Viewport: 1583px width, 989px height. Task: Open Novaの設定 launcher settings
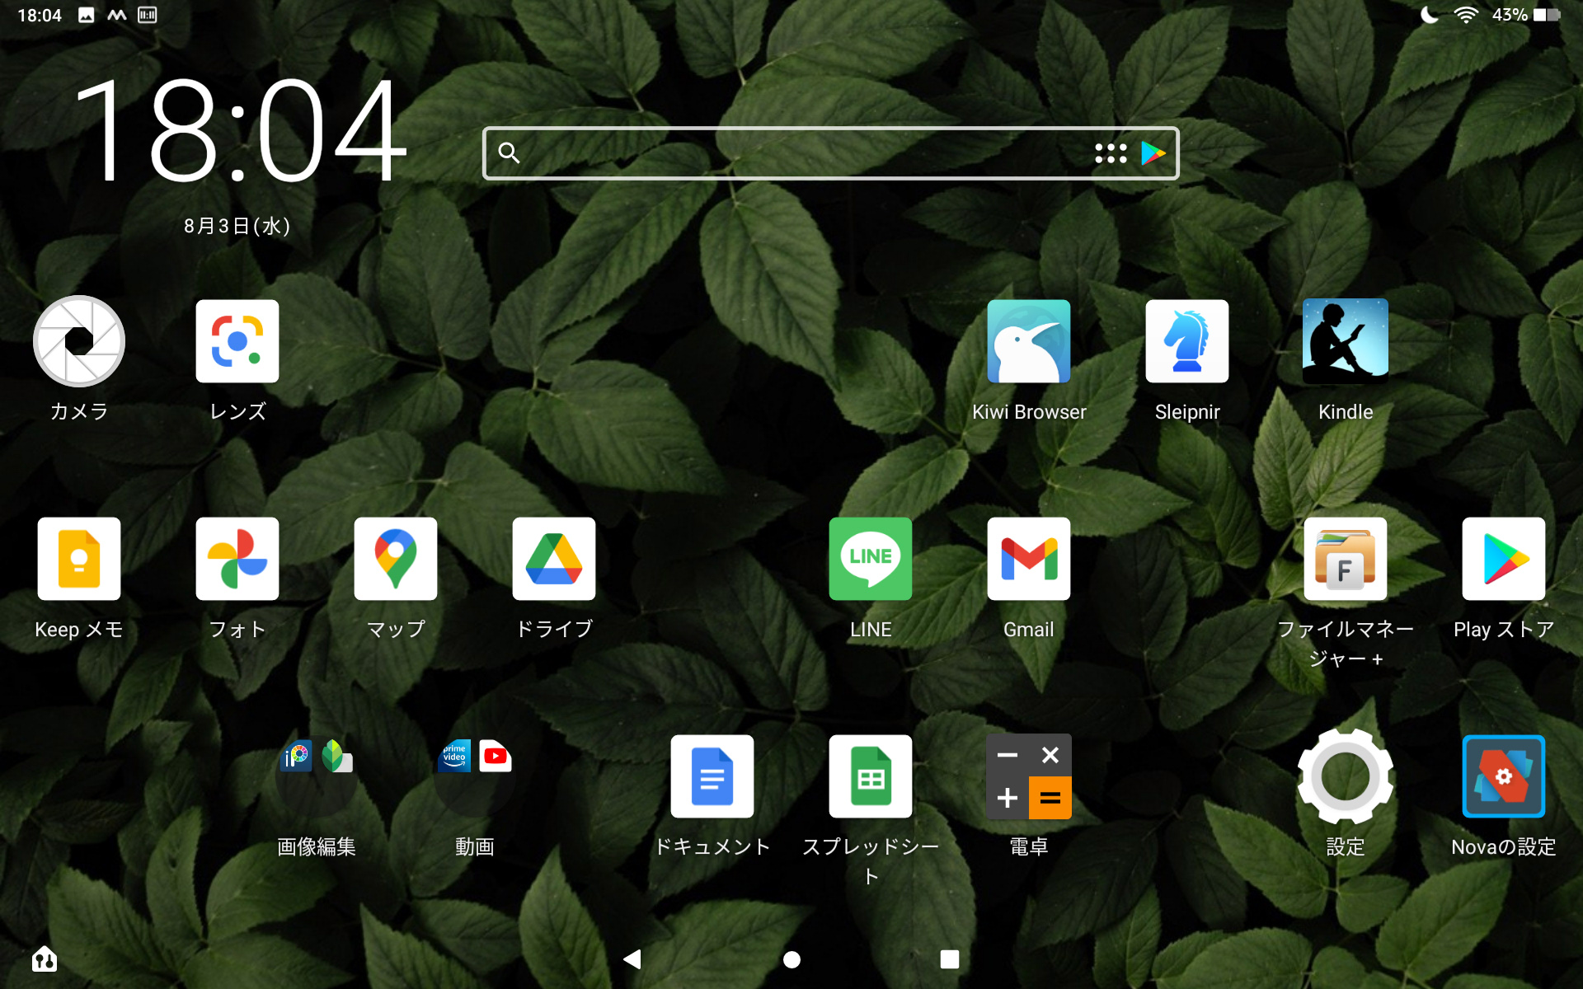pos(1503,776)
